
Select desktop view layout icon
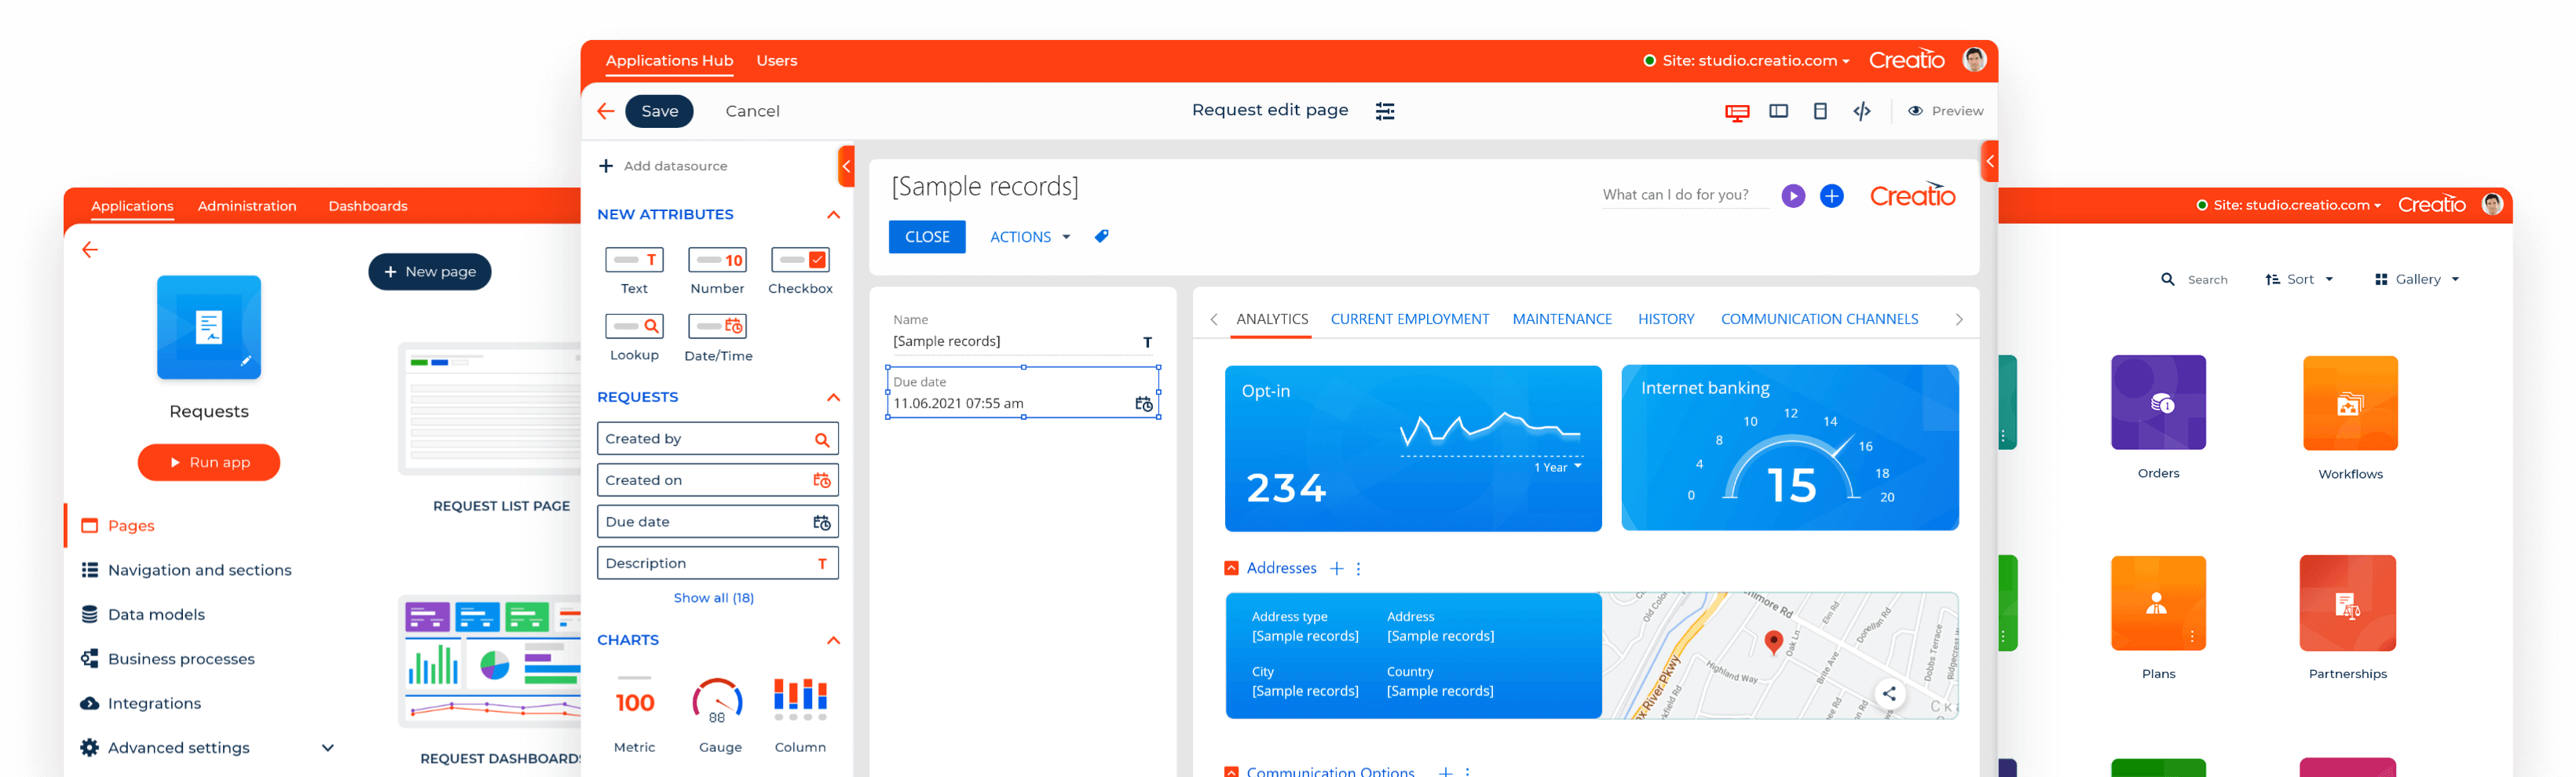pyautogui.click(x=1737, y=112)
